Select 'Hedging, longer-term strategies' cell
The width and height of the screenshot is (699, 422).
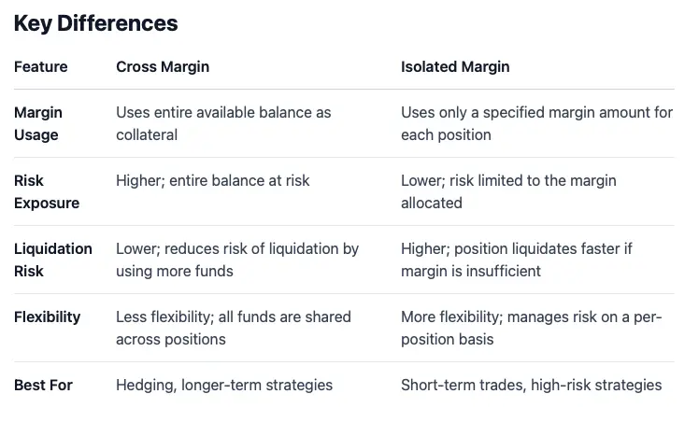click(x=224, y=385)
